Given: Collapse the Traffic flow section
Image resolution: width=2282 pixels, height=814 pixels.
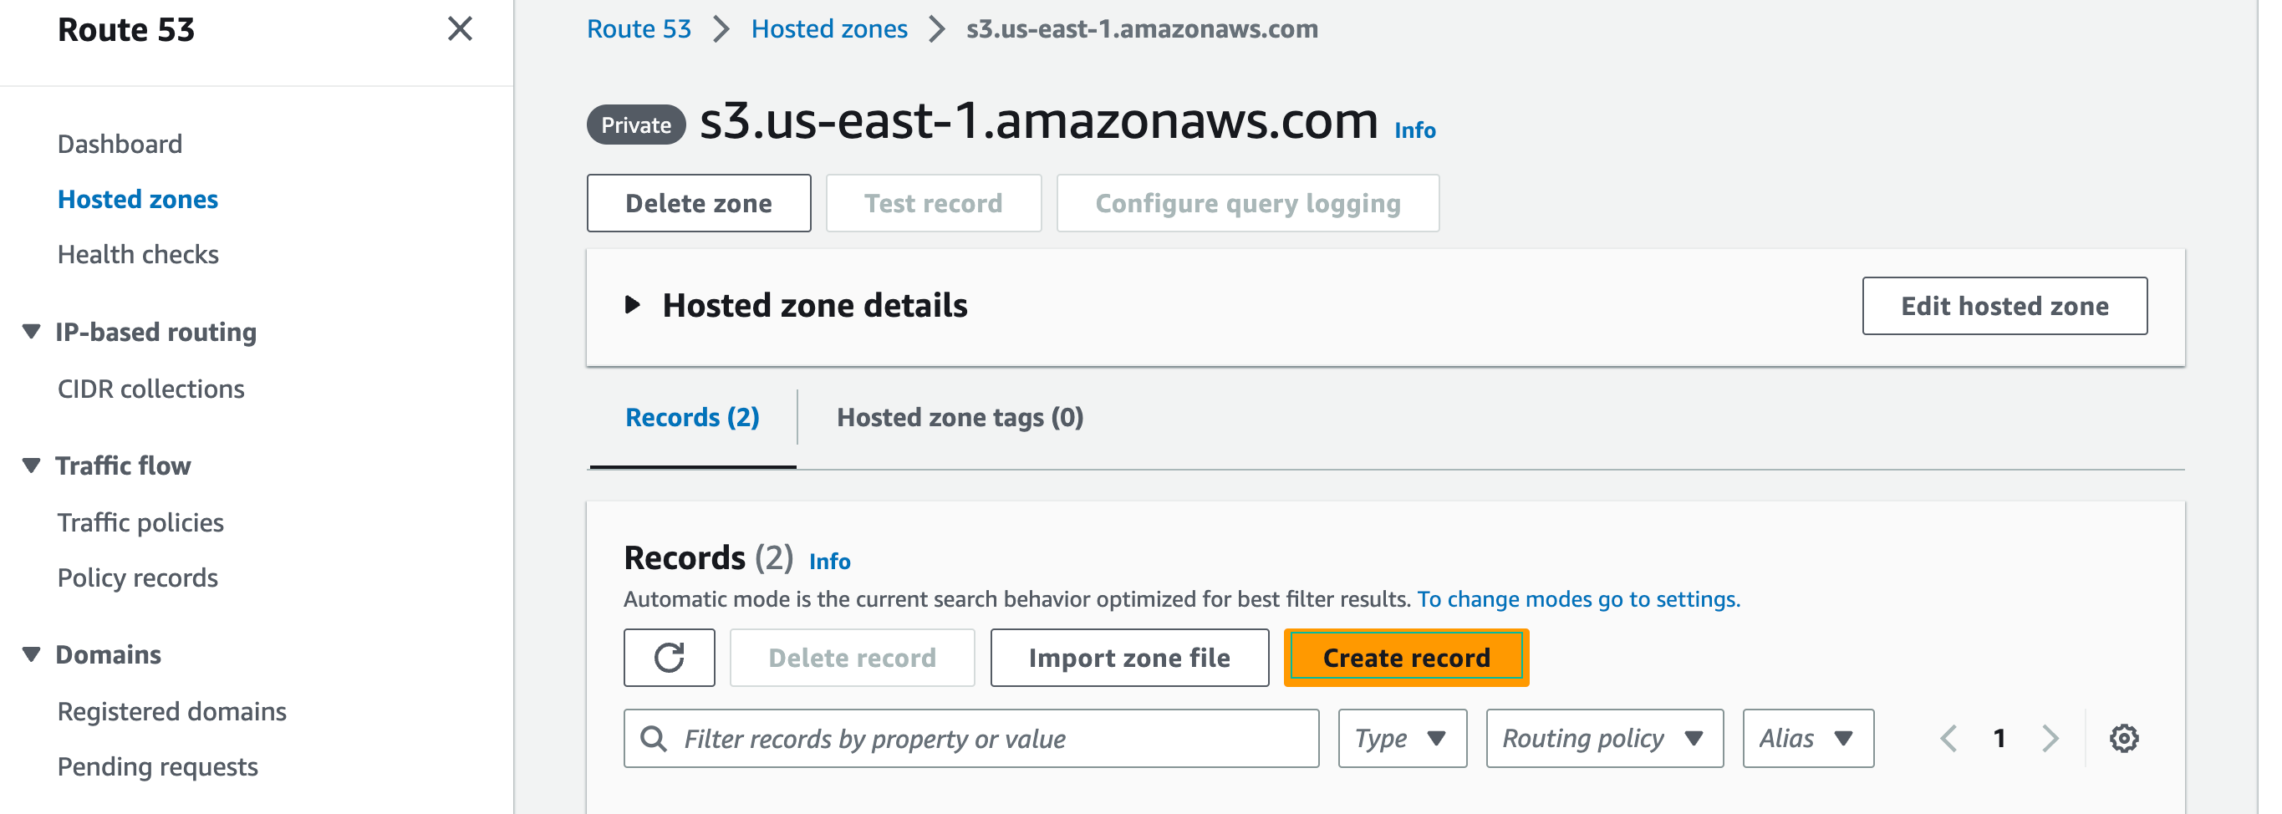Looking at the screenshot, I should tap(32, 466).
